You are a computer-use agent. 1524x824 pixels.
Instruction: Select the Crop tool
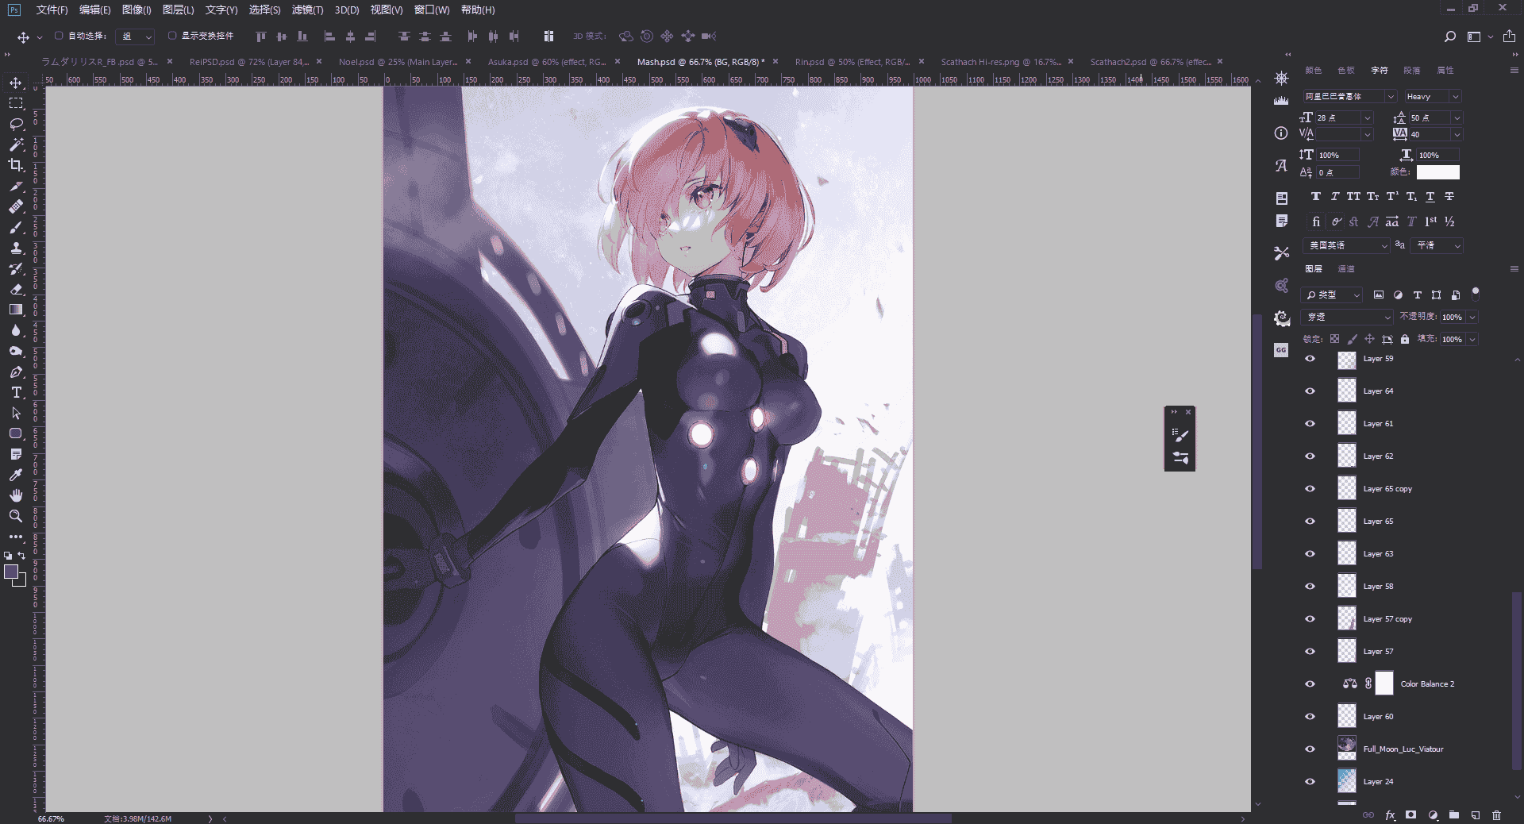point(16,165)
